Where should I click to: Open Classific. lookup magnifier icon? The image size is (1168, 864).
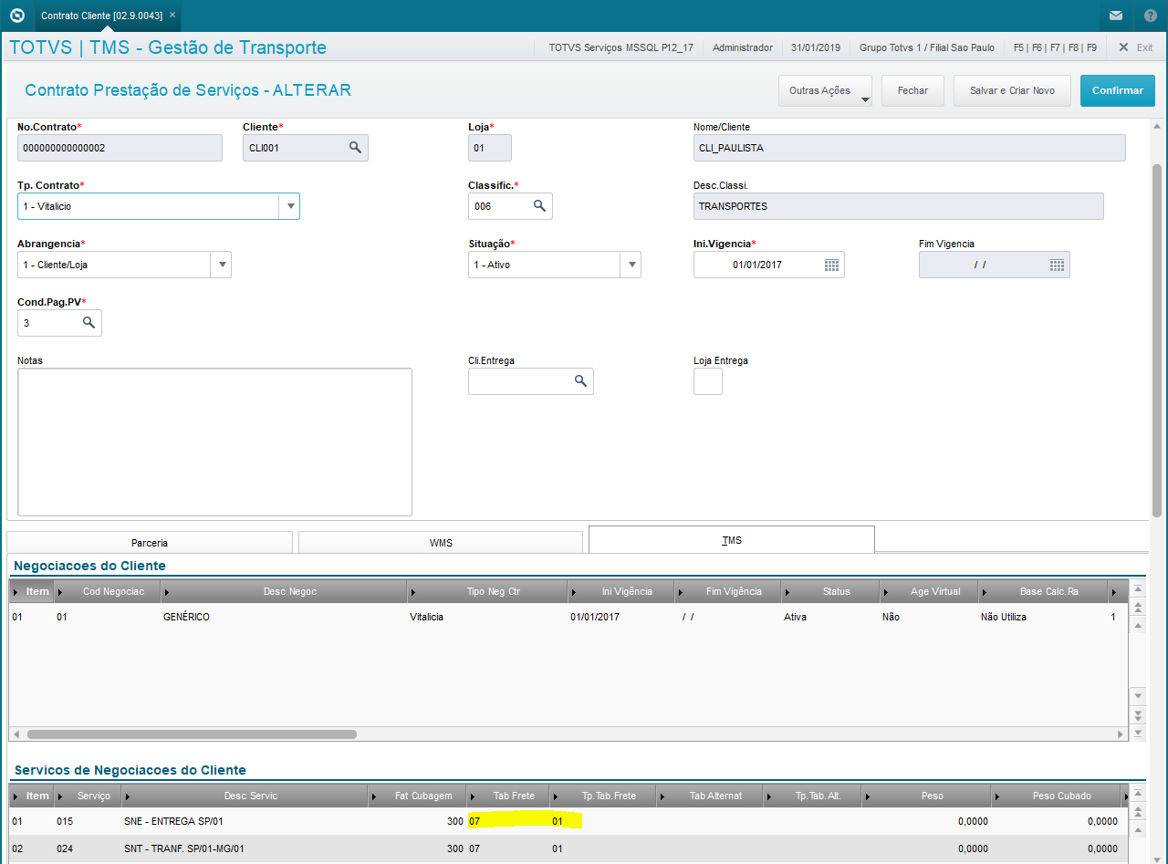tap(539, 206)
